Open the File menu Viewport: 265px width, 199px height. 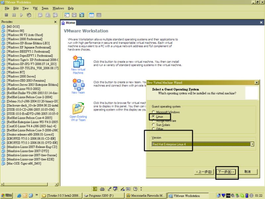click(x=7, y=8)
